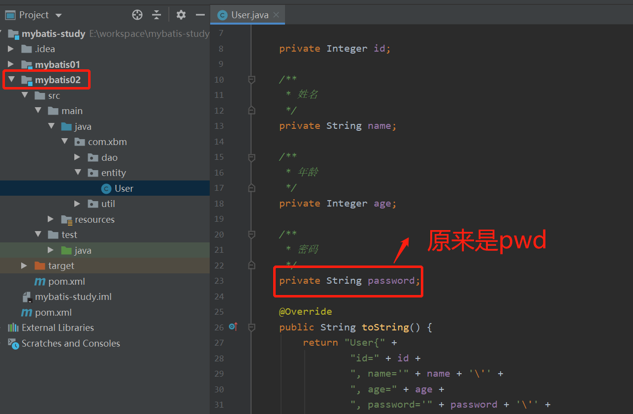
Task: Click the toString method name
Action: pyautogui.click(x=385, y=327)
